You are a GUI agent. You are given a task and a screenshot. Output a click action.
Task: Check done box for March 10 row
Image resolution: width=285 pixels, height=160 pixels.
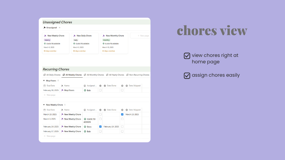pos(100,114)
